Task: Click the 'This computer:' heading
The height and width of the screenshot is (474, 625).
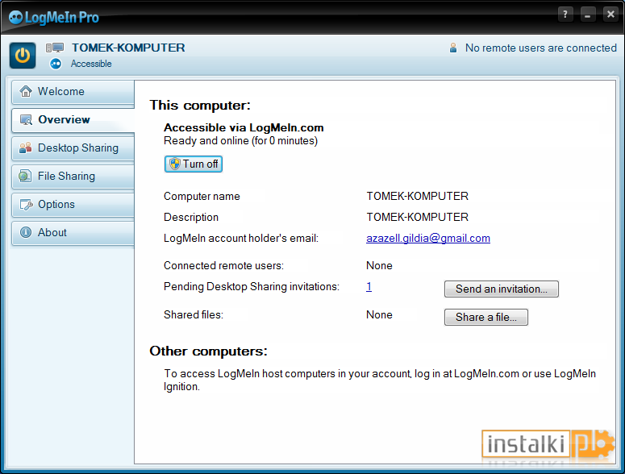Action: click(x=200, y=106)
